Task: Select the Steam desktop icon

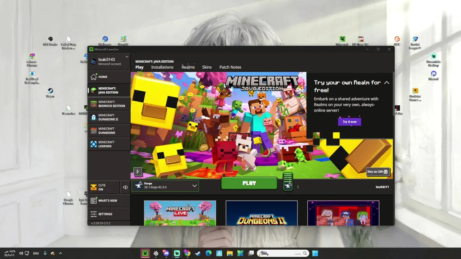Action: pyautogui.click(x=50, y=93)
